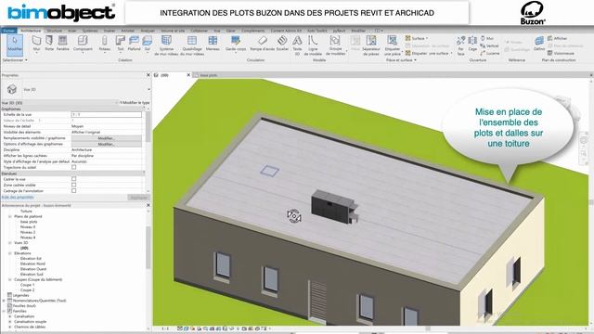Expand the Nomenclatures/Quantités node
594x334 pixels.
[4, 301]
